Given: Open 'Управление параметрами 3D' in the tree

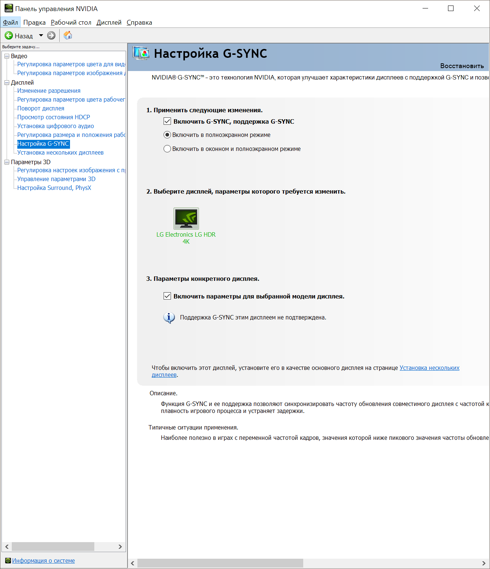Looking at the screenshot, I should (x=56, y=179).
